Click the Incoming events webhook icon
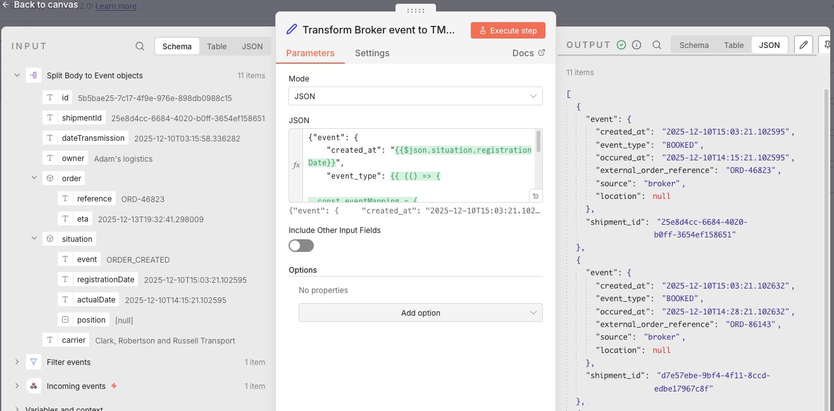 pos(34,386)
